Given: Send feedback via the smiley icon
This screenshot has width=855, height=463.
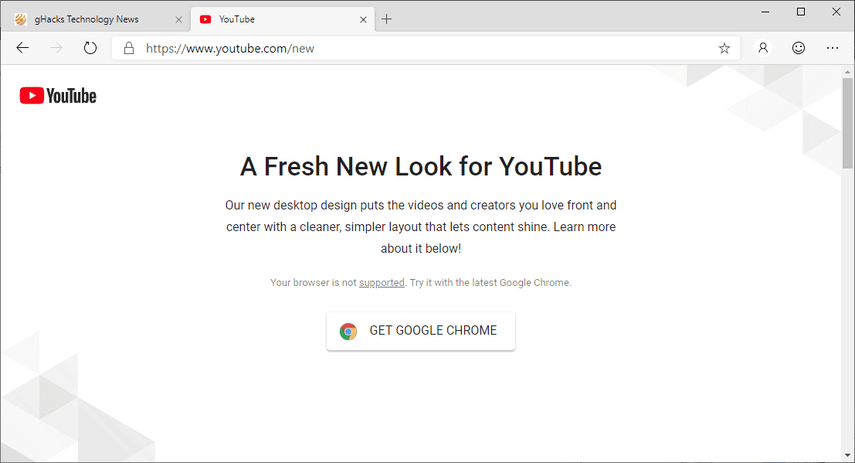Looking at the screenshot, I should coord(799,48).
